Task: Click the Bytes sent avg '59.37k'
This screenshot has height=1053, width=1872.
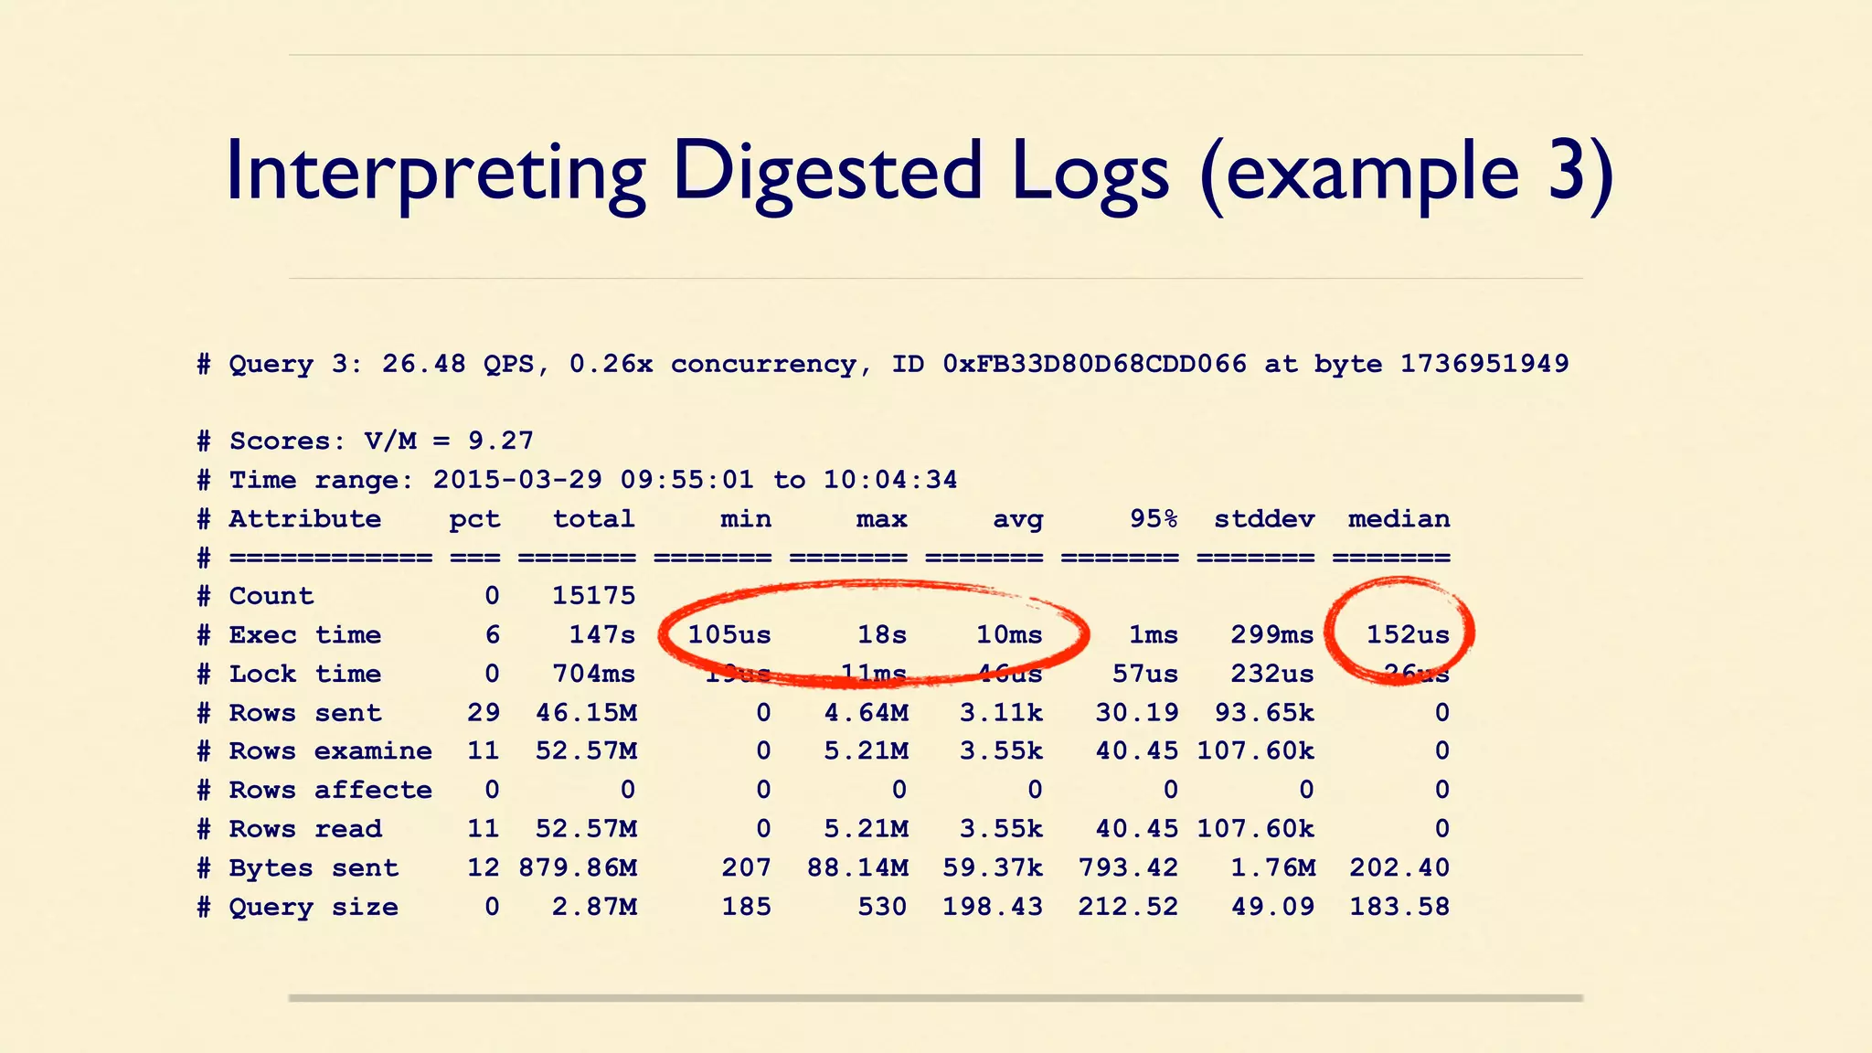Action: 993,867
